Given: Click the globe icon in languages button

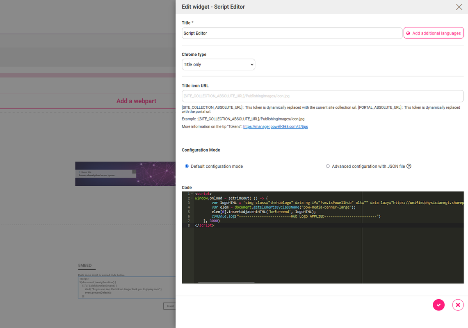Looking at the screenshot, I should [x=408, y=34].
